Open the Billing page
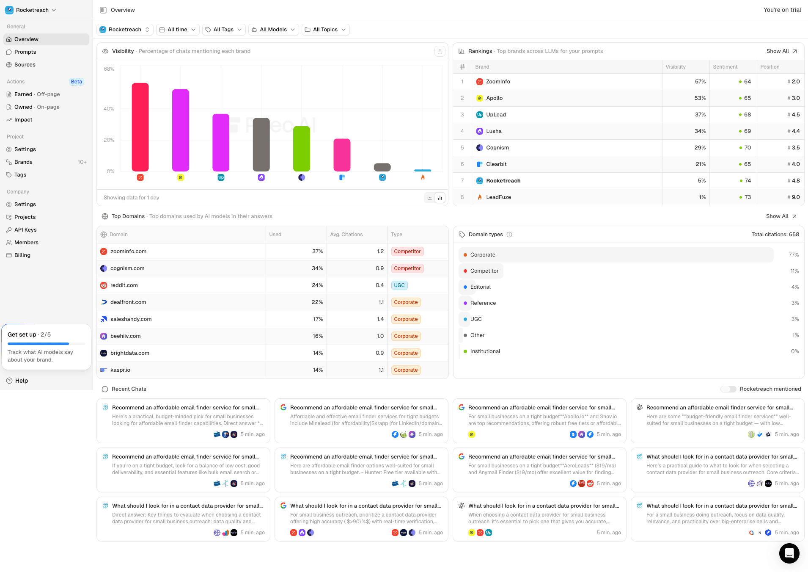 [x=22, y=255]
